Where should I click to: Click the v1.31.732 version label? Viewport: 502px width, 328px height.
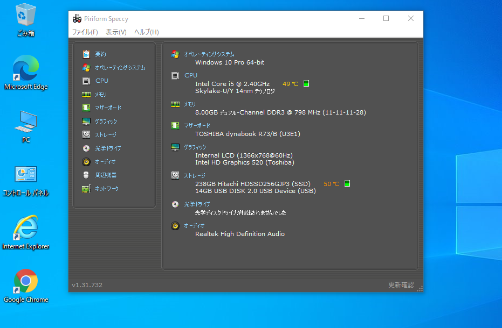click(x=87, y=285)
